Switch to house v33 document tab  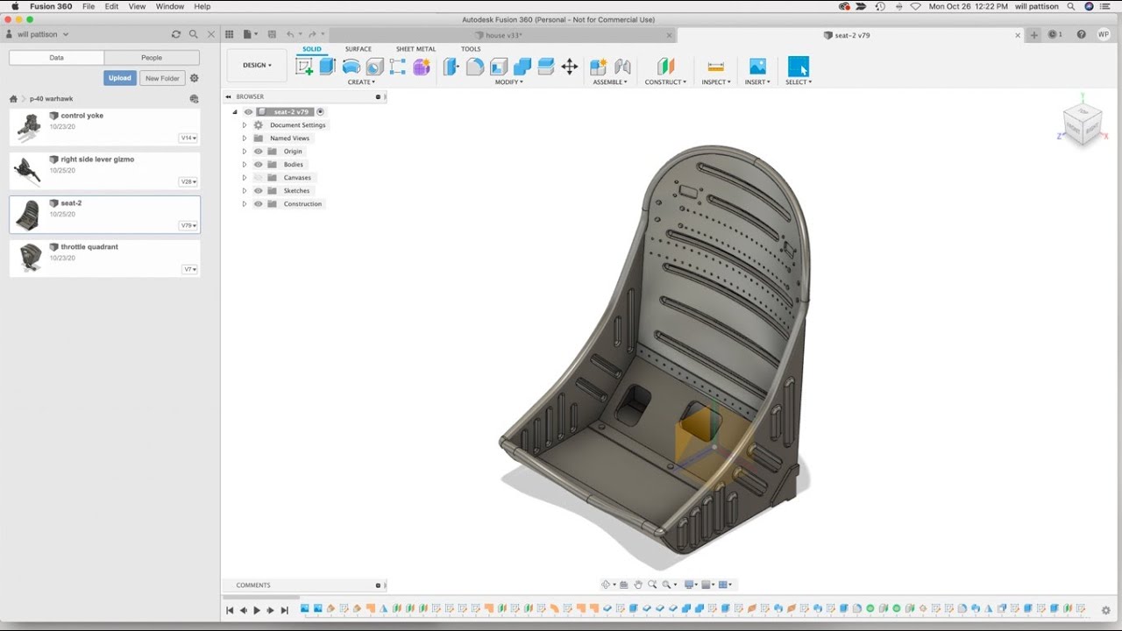point(504,35)
